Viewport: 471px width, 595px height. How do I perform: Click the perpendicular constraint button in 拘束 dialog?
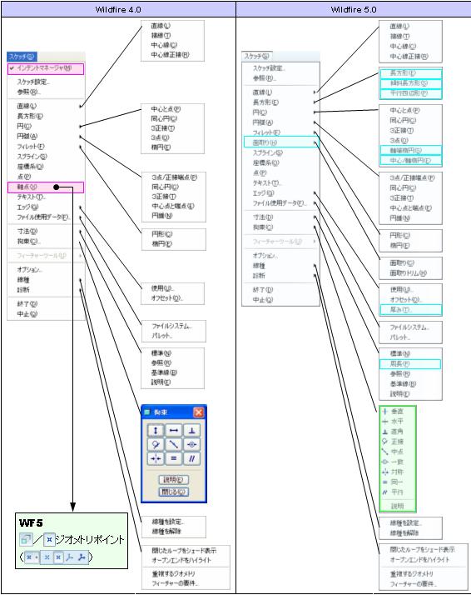(191, 430)
